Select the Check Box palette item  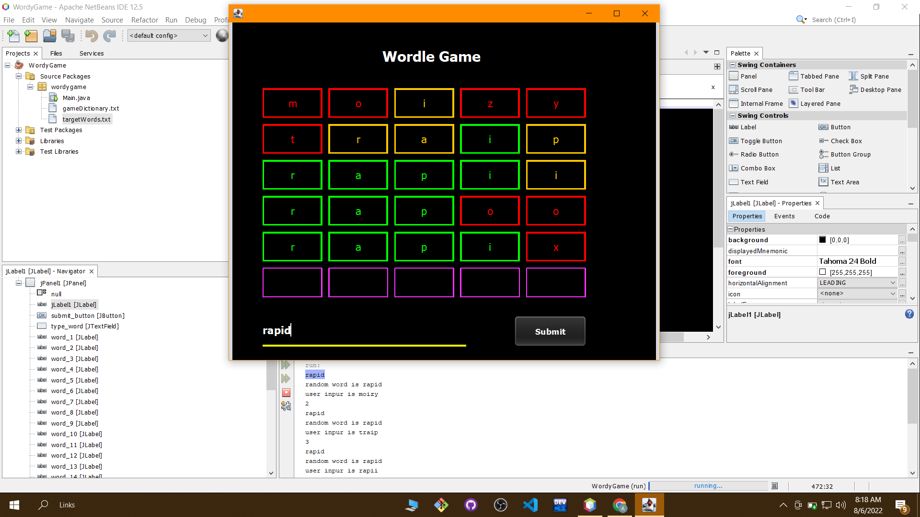tap(846, 141)
